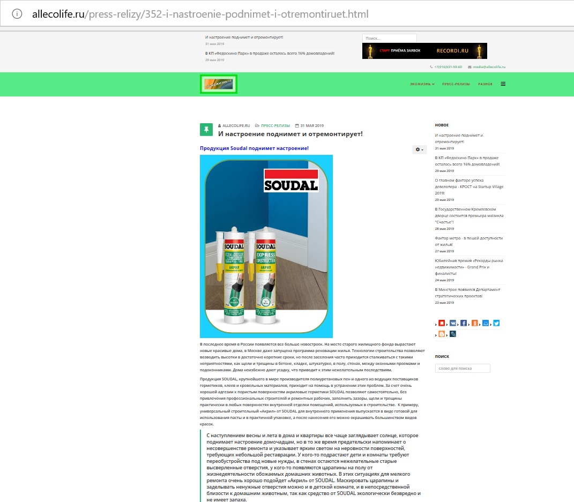Click the '31 МАЯ 2019' article date

312,125
